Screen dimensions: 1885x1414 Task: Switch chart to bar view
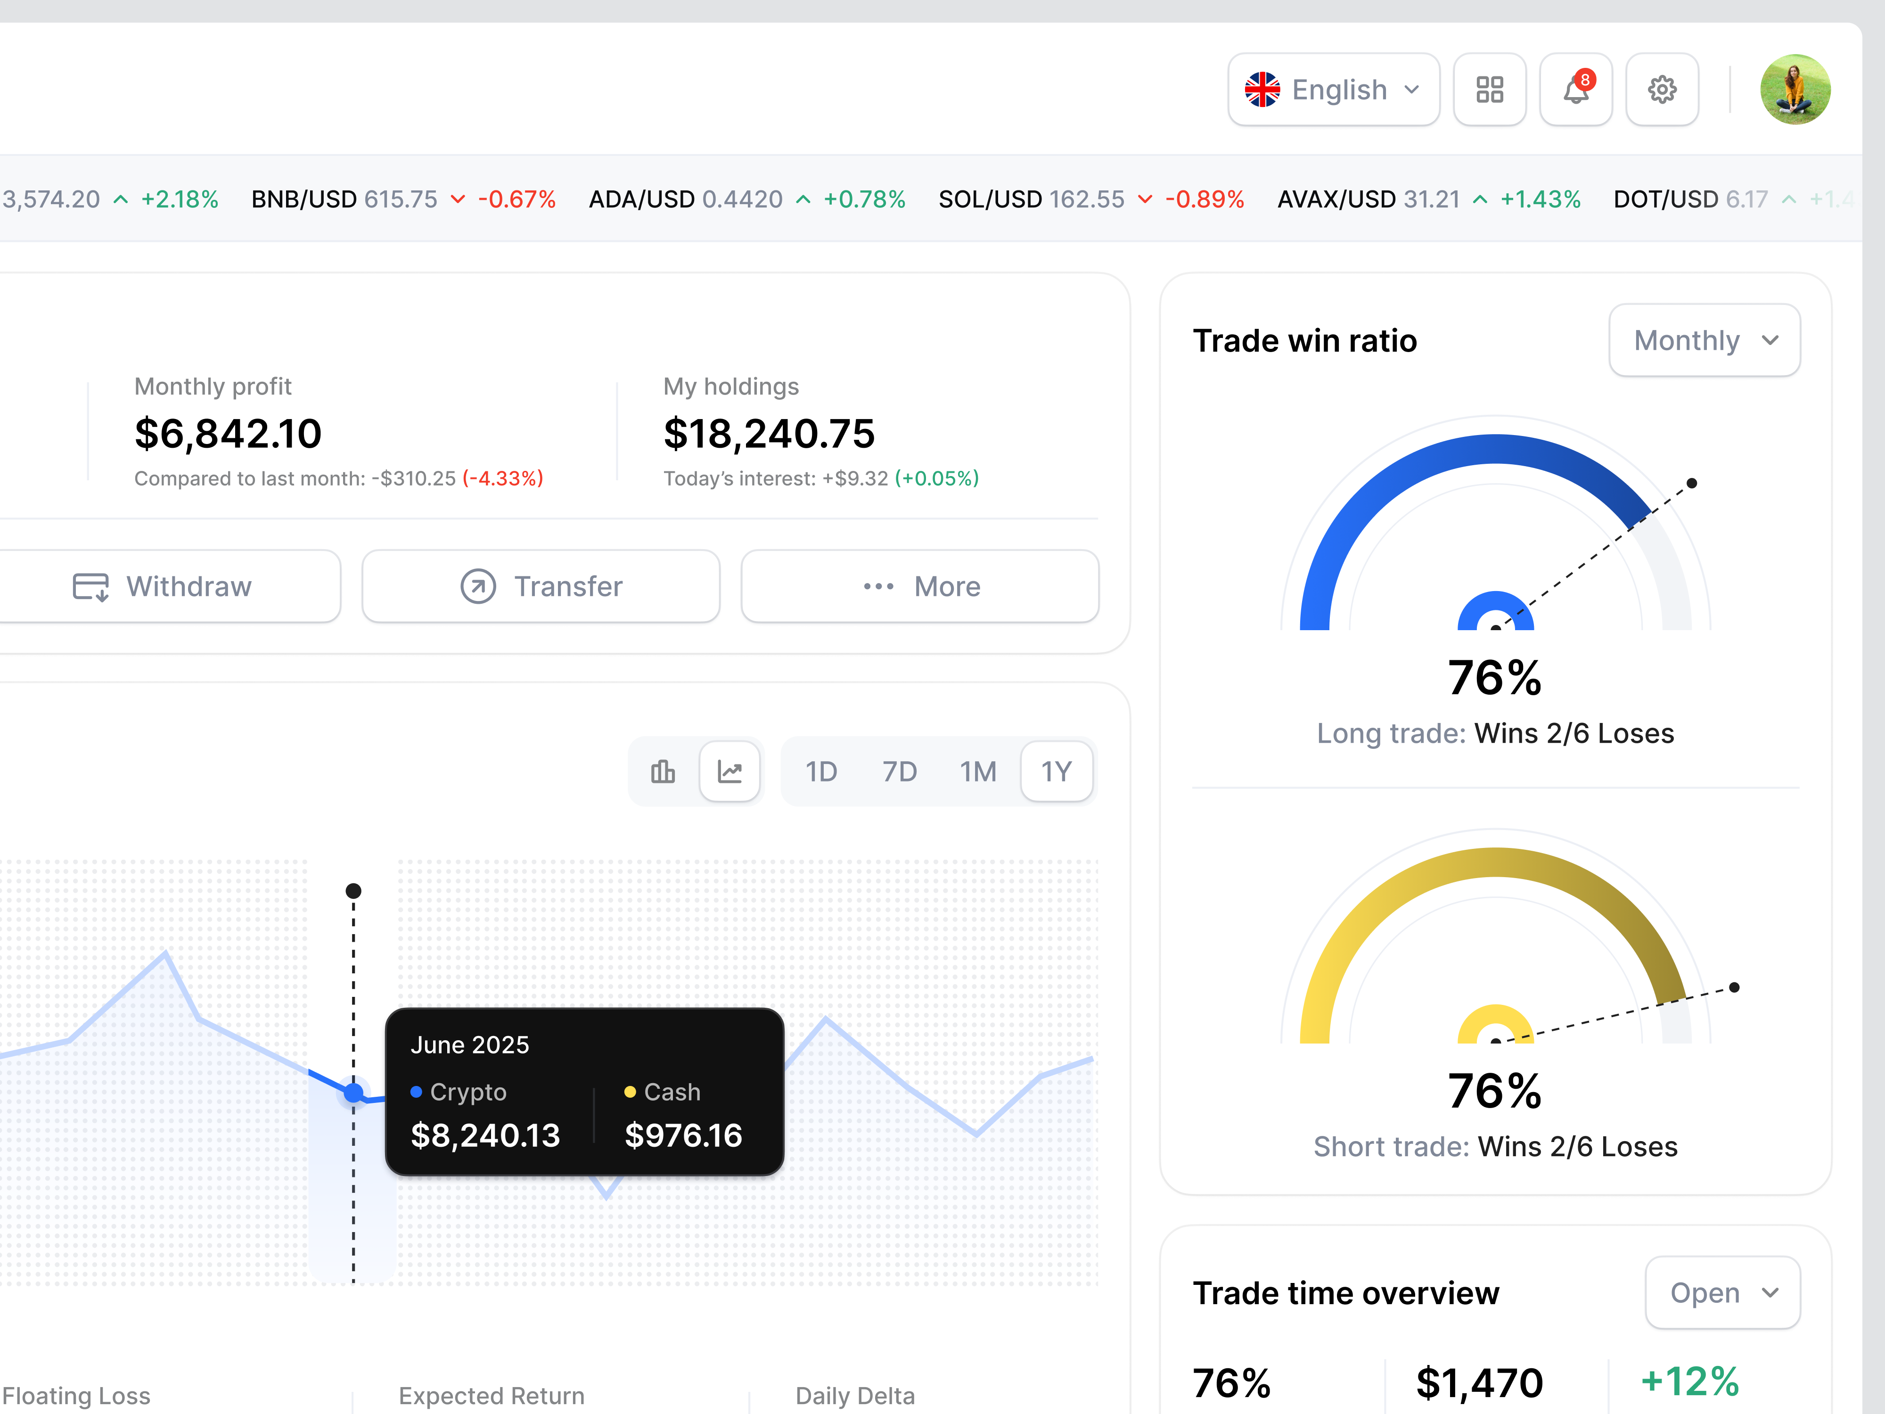click(x=663, y=772)
